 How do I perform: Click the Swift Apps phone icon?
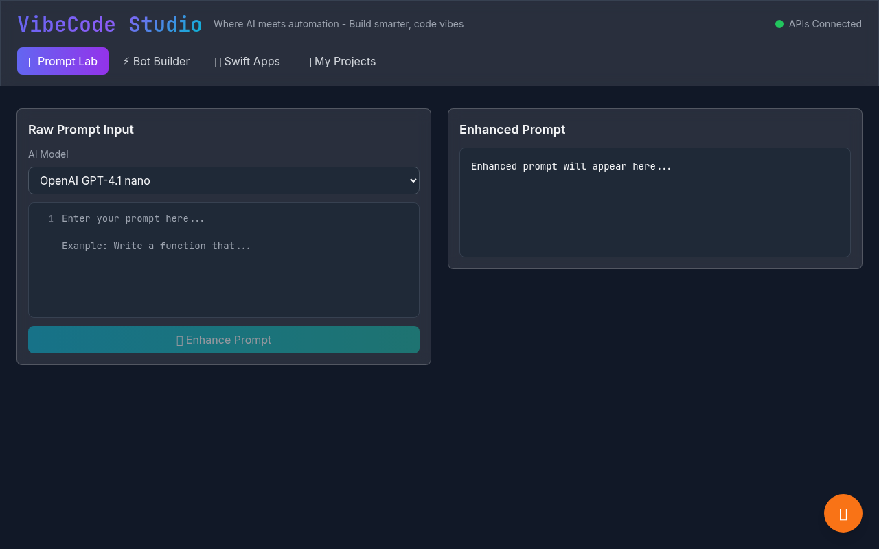[218, 61]
